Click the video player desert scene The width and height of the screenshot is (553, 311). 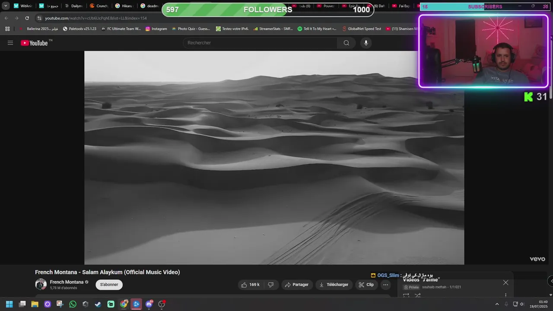point(274,158)
